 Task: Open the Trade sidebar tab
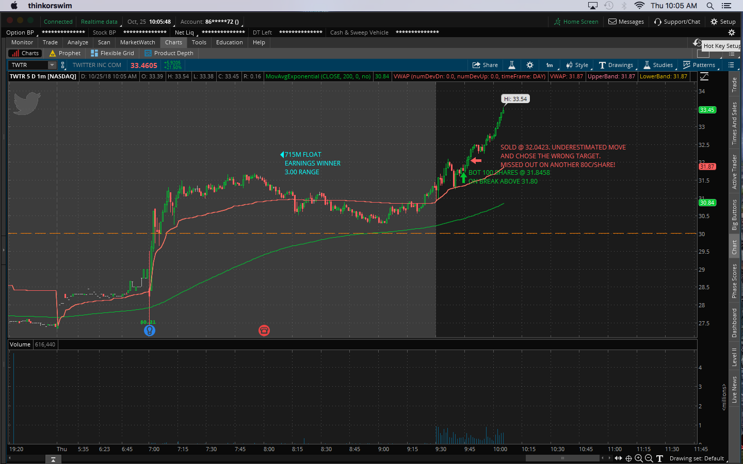[734, 85]
